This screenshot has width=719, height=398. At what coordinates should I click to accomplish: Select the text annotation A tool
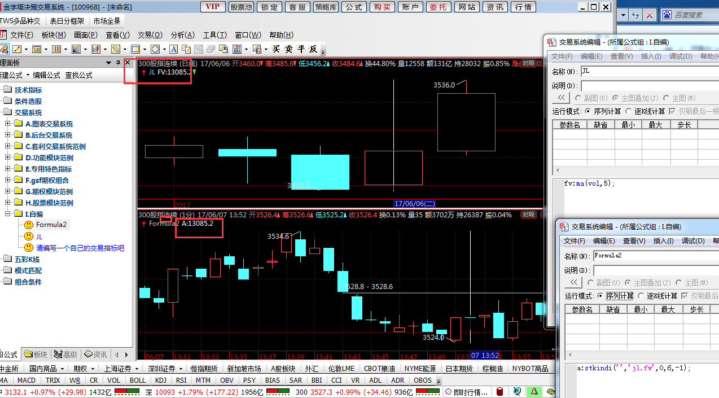point(173,49)
